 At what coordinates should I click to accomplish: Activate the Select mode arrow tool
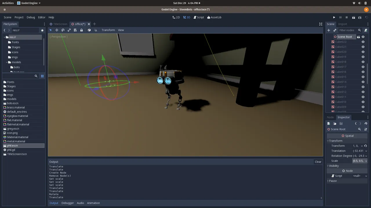tap(50, 30)
